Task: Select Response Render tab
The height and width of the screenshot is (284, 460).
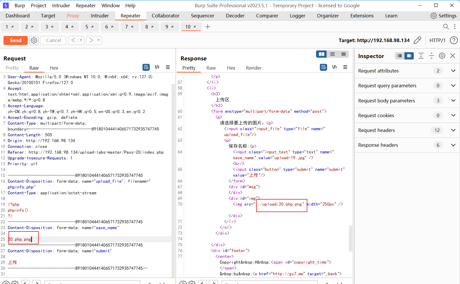Action: (254, 68)
